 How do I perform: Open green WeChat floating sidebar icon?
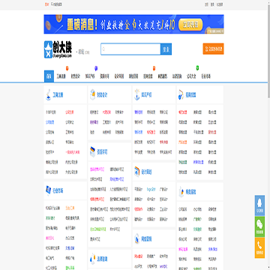pyautogui.click(x=259, y=226)
